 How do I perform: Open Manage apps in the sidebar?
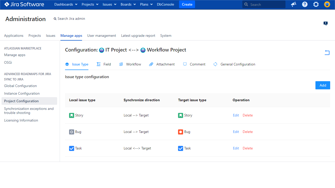pyautogui.click(x=15, y=55)
